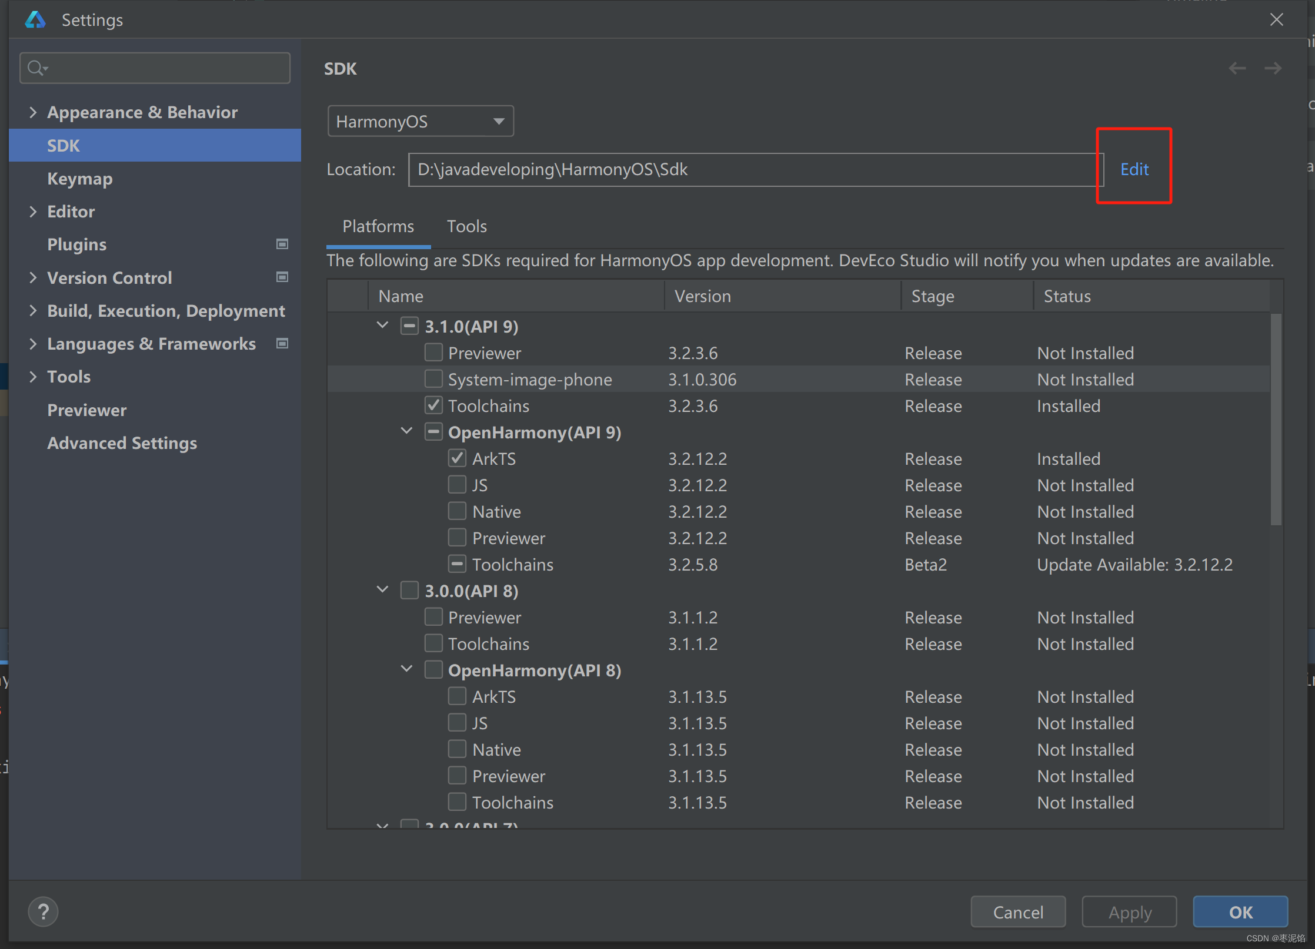Image resolution: width=1315 pixels, height=949 pixels.
Task: Open the HarmonyOS SDK type dropdown
Action: click(420, 121)
